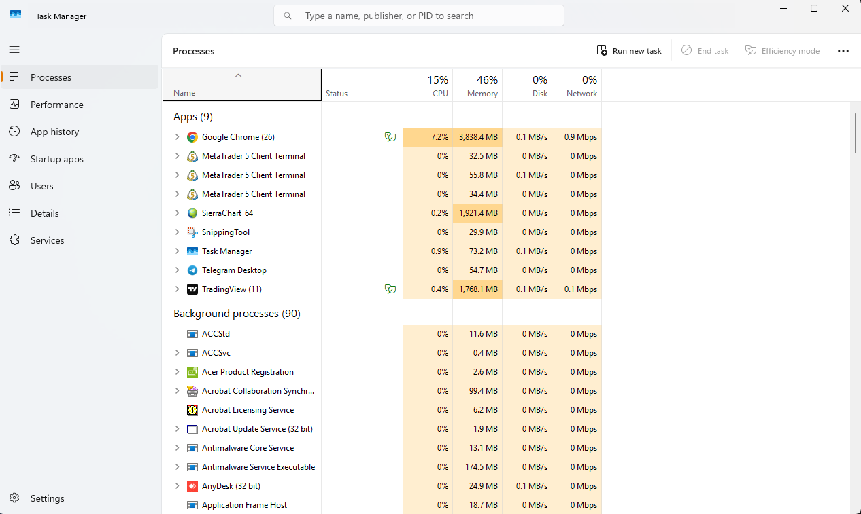Expand the TradingView process group

(x=177, y=289)
